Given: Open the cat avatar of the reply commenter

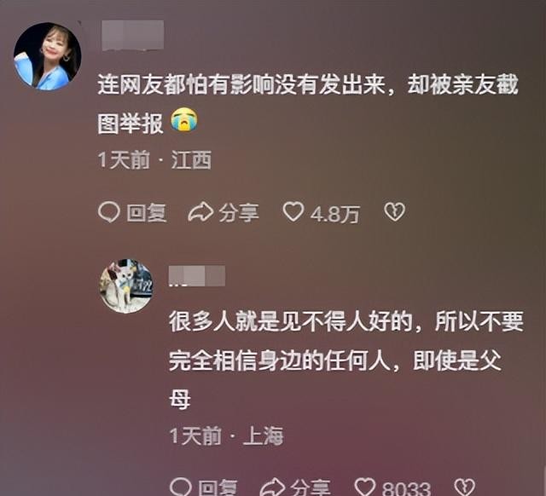Looking at the screenshot, I should pos(127,285).
